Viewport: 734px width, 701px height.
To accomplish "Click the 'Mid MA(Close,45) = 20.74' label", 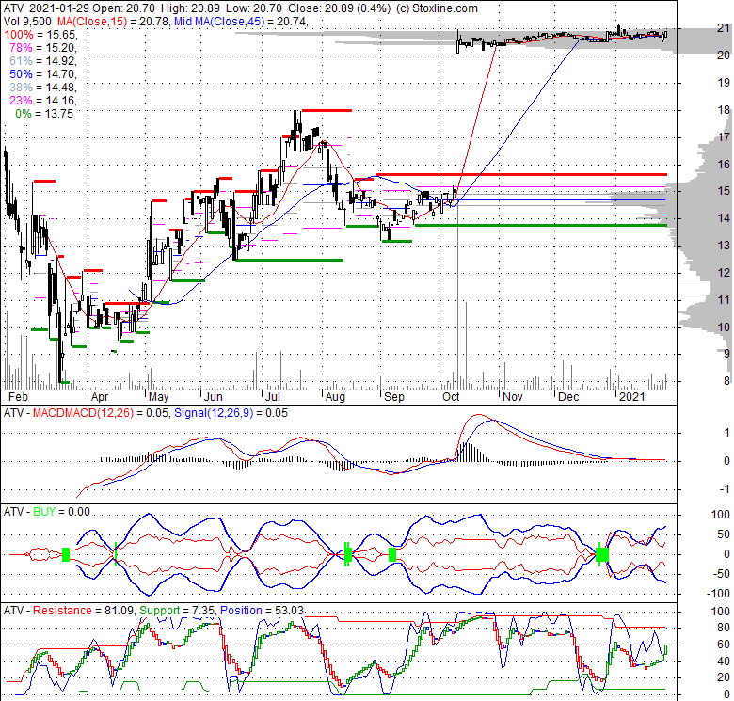I will [x=241, y=22].
